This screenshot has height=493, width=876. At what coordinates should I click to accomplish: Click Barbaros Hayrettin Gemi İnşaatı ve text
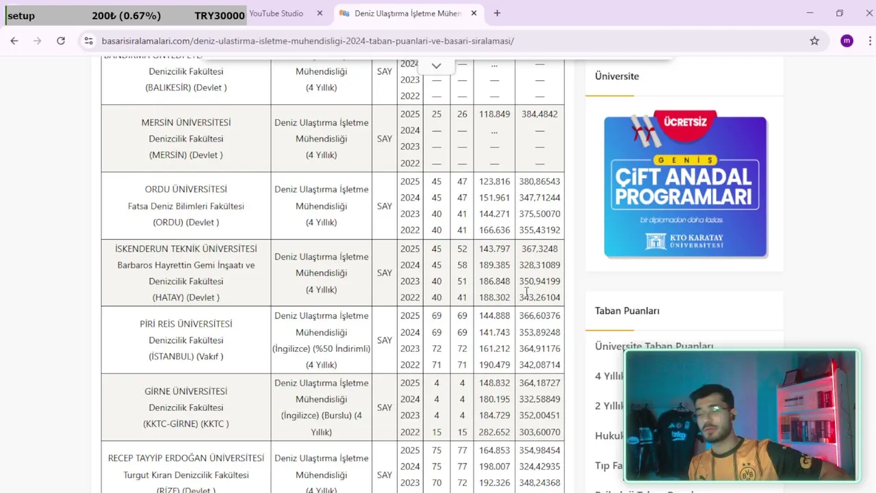186,265
